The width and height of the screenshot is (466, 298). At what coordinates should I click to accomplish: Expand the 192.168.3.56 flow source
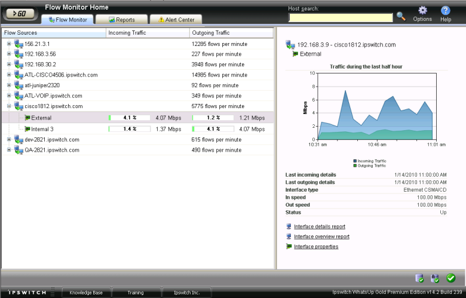[9, 54]
